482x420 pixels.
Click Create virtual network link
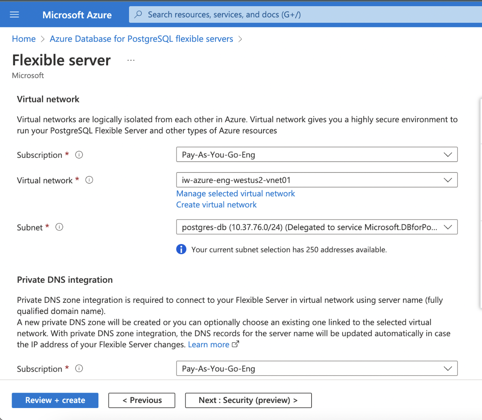[217, 205]
